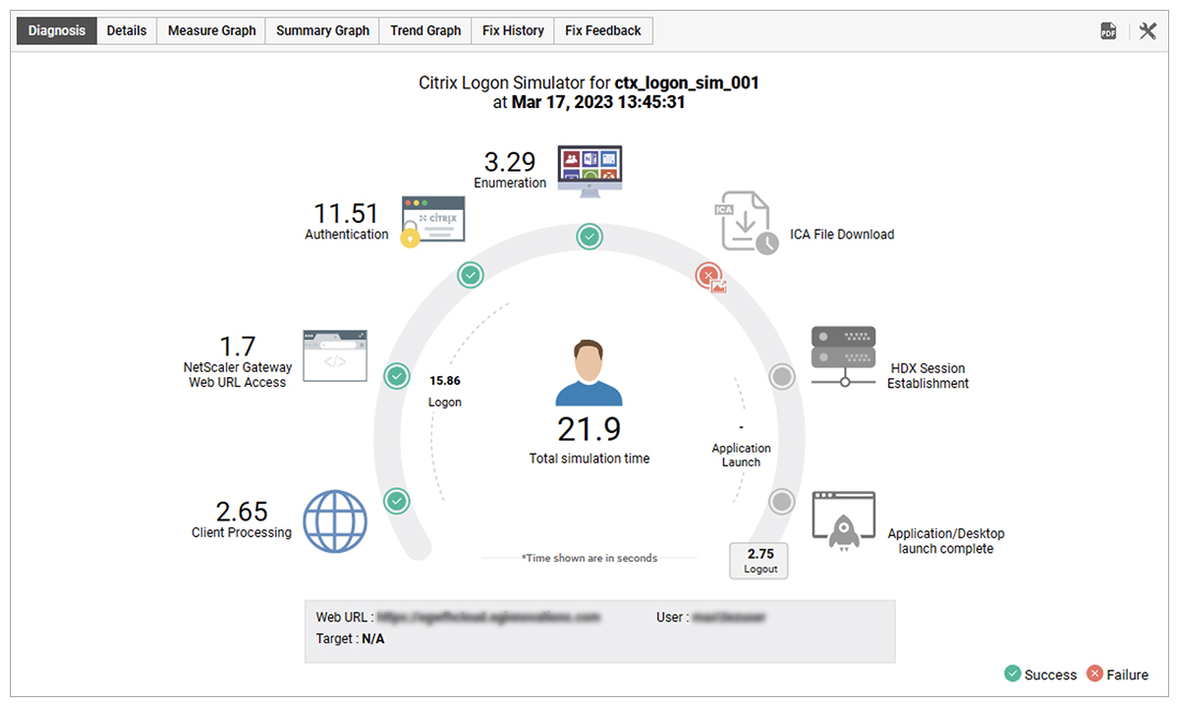Open the Details tab

point(127,30)
